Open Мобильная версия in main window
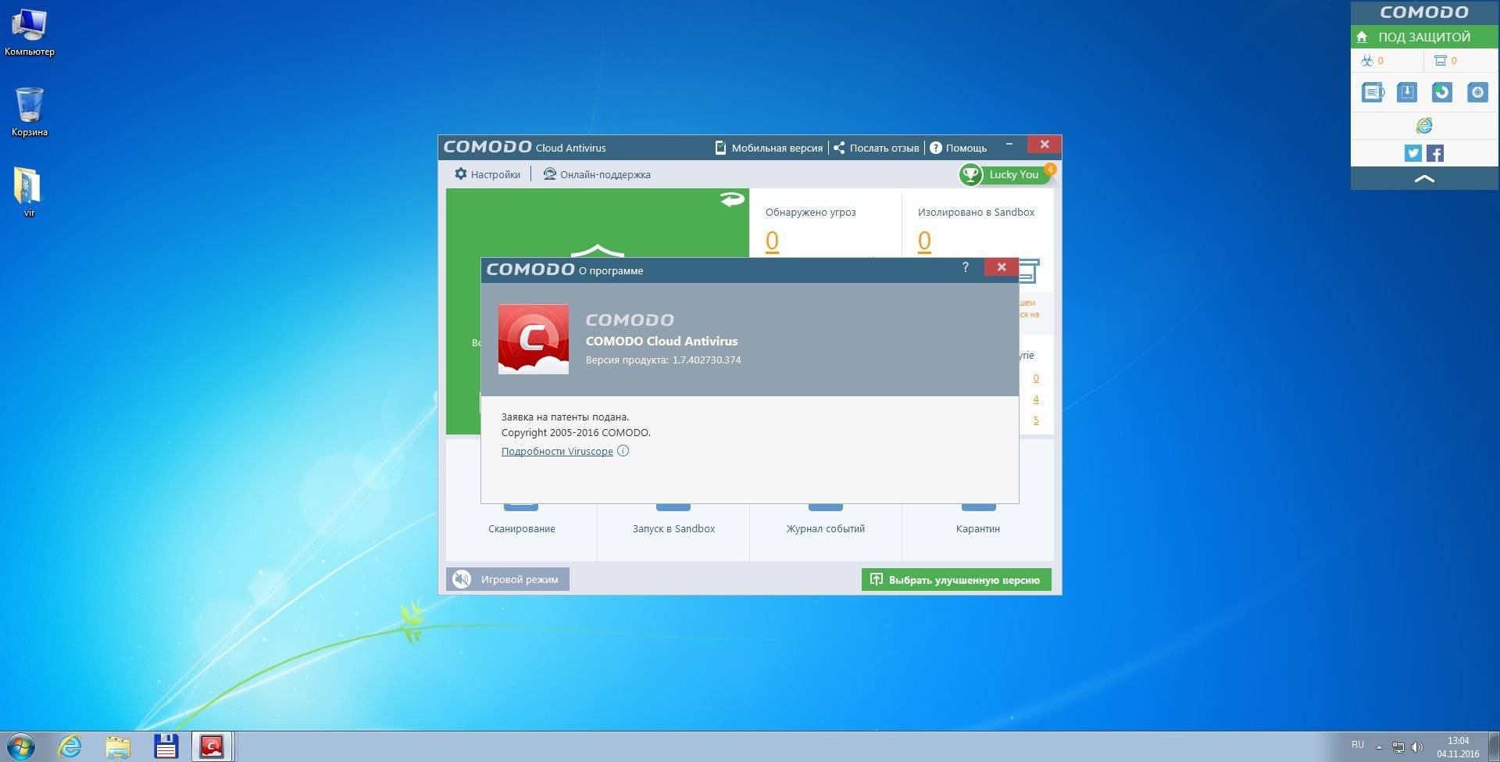 coord(769,148)
